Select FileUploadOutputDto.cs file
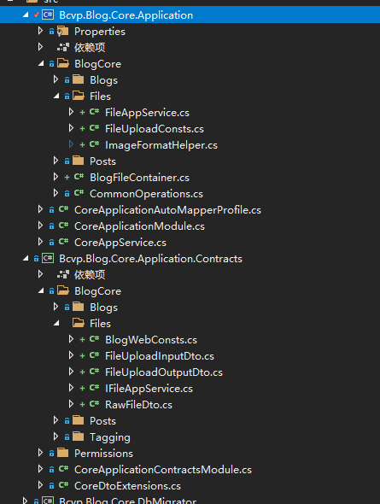Viewport: 380px width, 504px height. 163,372
